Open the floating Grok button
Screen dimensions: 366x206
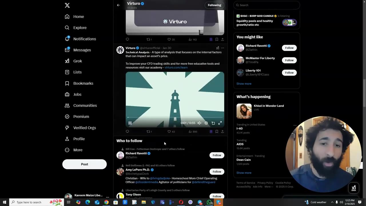point(353,188)
